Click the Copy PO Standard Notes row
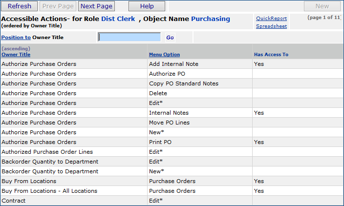This screenshot has width=344, height=206. click(183, 83)
